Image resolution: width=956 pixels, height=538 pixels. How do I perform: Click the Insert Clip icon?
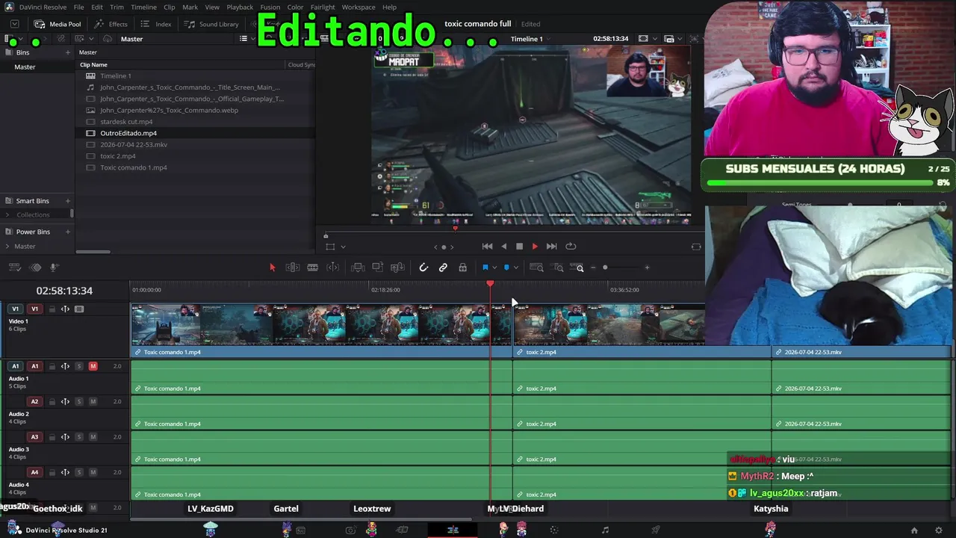click(x=358, y=268)
